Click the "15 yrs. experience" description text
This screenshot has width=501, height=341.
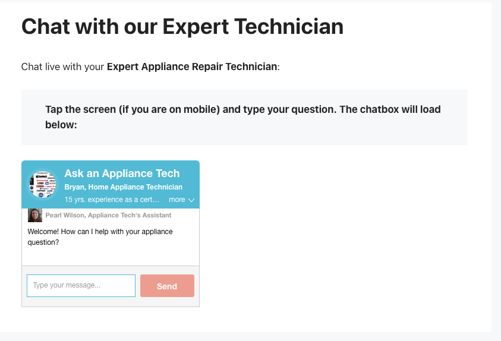(x=112, y=200)
